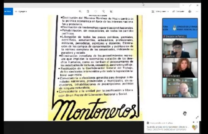Viewport: 208px width, 134px height.
Task: Click the 'Compartir' share button
Action: 178,12
